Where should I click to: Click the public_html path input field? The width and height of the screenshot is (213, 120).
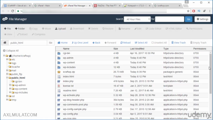(28, 43)
